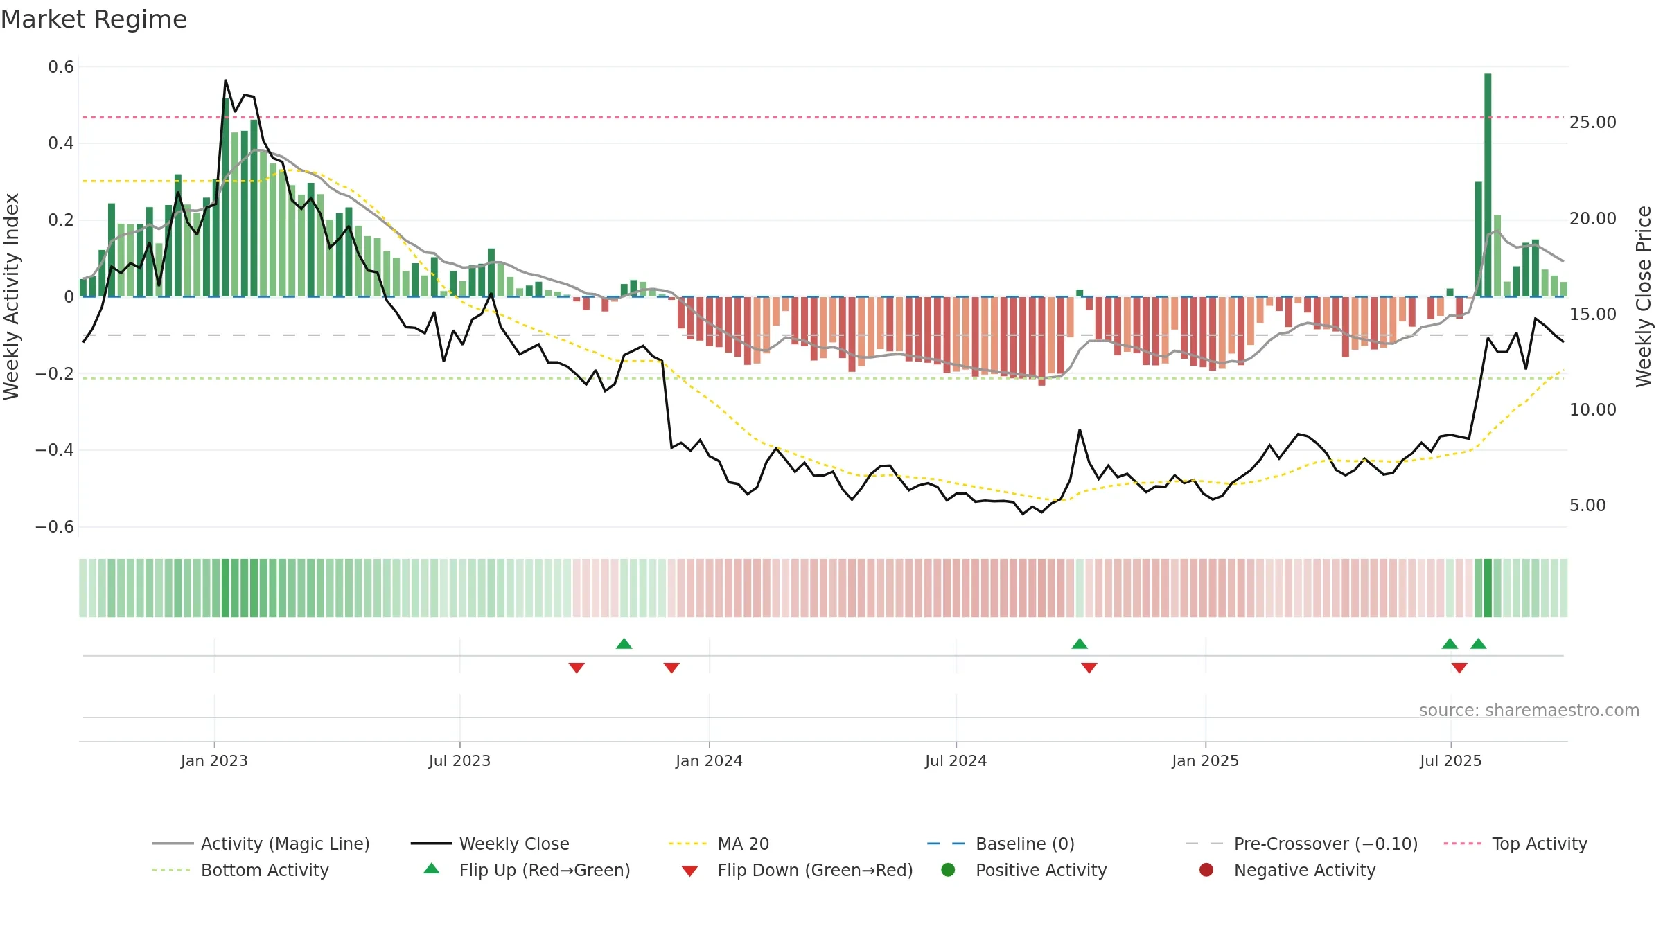This screenshot has height=935, width=1663.
Task: Click the Jul 2025 x-axis label
Action: click(x=1450, y=760)
